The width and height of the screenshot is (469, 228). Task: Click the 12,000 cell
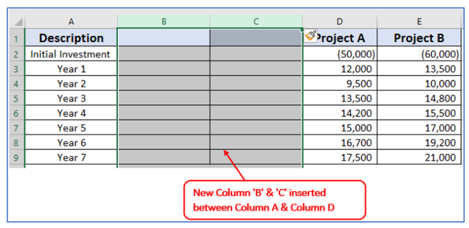340,69
